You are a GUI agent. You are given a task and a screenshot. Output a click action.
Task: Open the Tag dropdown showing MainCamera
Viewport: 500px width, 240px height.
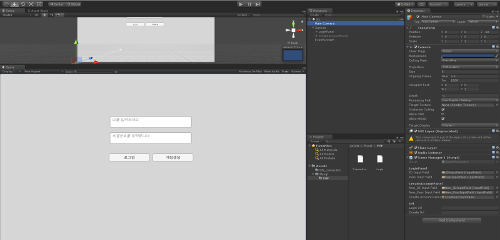438,22
